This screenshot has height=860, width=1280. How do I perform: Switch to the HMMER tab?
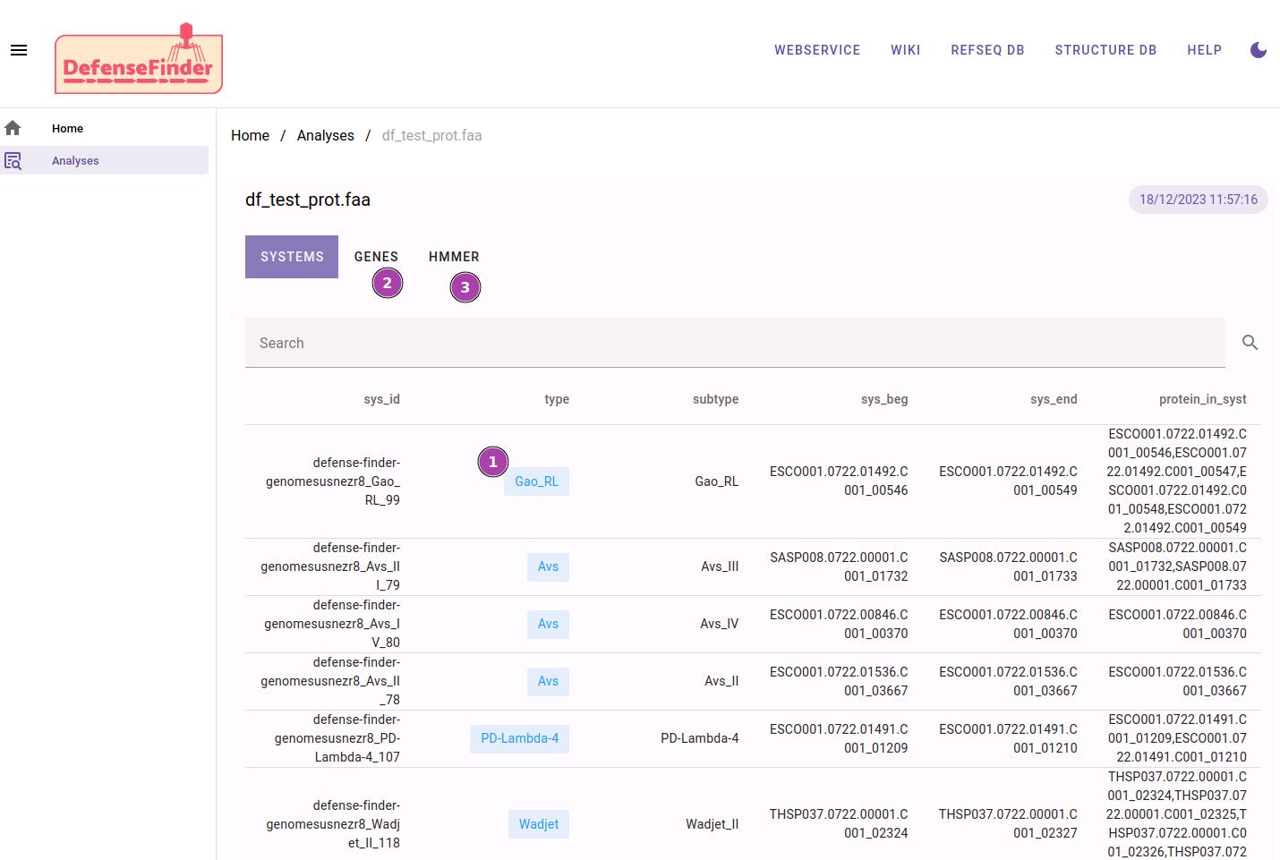pos(454,257)
